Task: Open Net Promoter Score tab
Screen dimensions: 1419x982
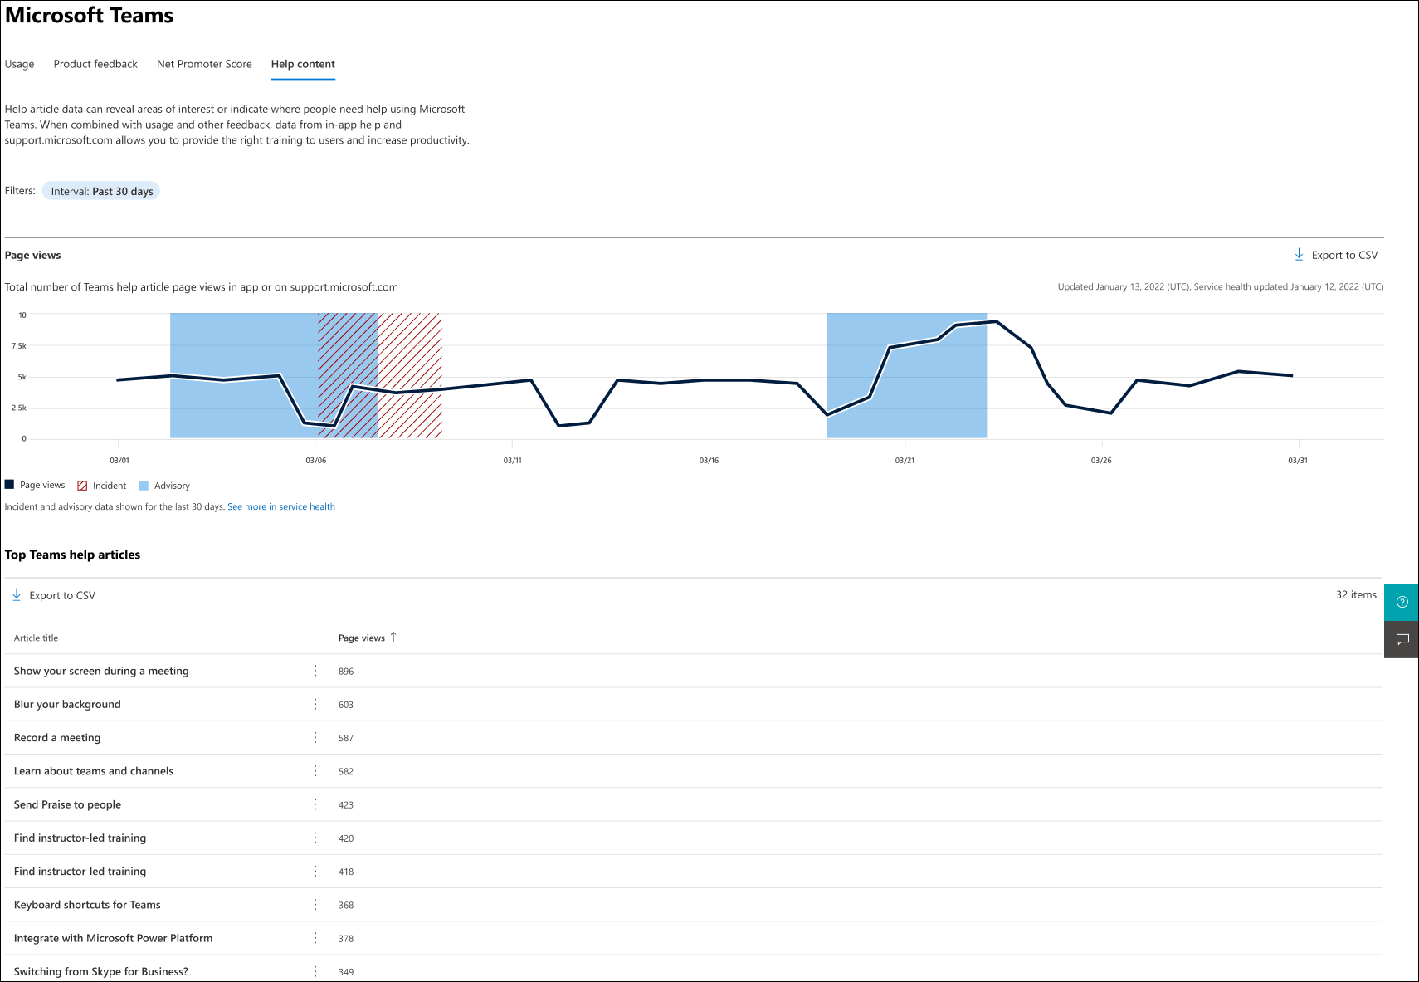Action: tap(204, 64)
